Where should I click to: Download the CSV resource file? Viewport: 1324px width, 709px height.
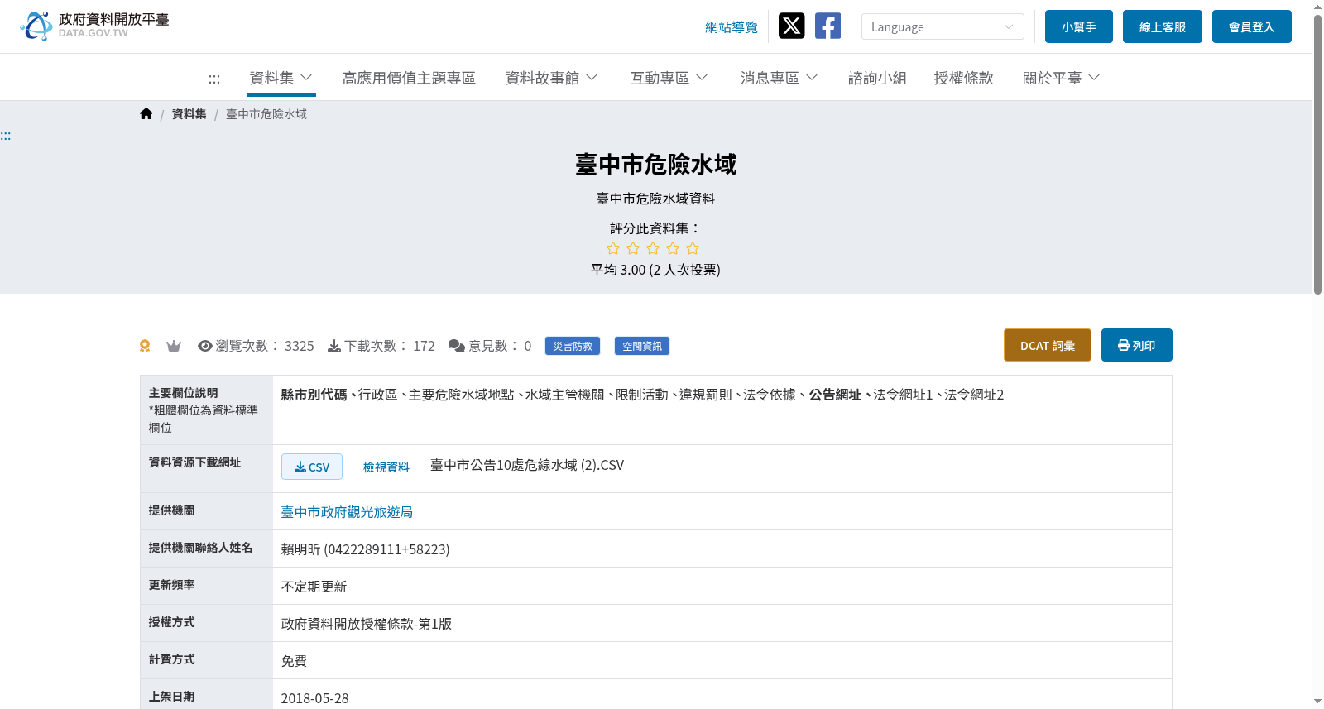312,467
